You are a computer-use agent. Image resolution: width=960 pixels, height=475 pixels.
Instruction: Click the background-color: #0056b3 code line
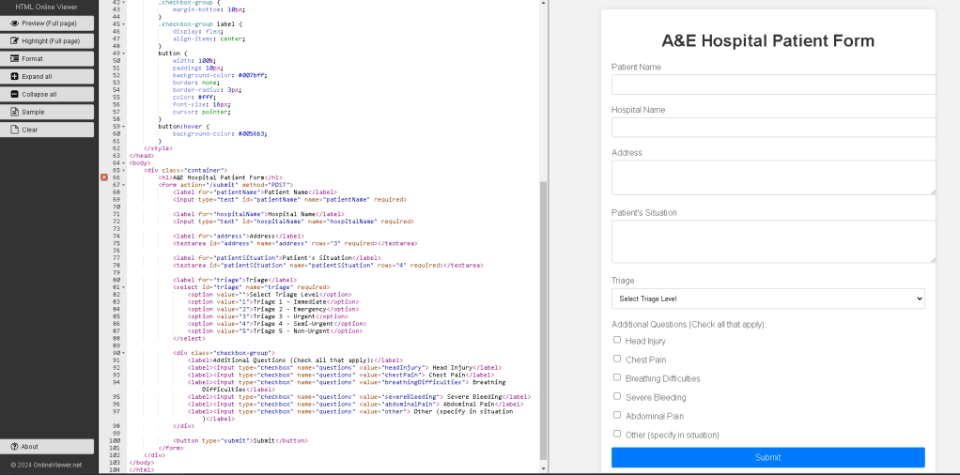(x=220, y=133)
